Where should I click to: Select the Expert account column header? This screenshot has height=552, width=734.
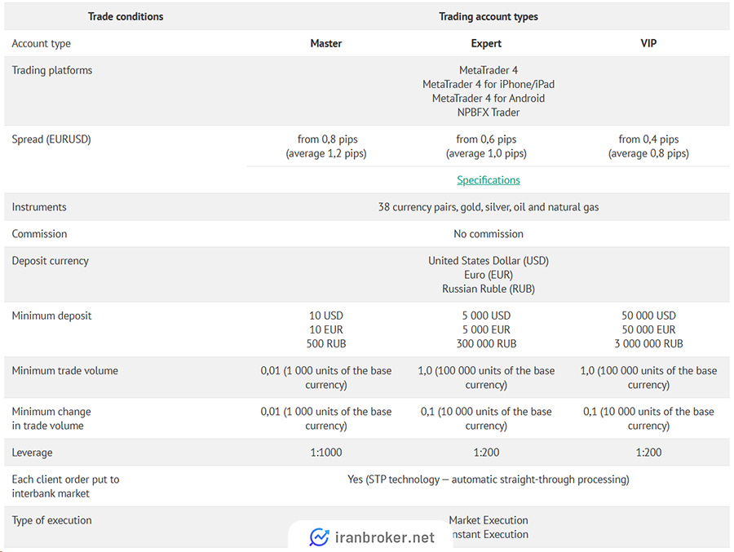point(486,43)
